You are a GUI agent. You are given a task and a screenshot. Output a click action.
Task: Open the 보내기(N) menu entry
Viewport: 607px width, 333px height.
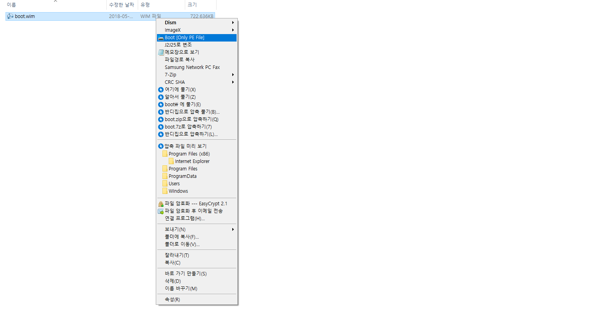[197, 230]
